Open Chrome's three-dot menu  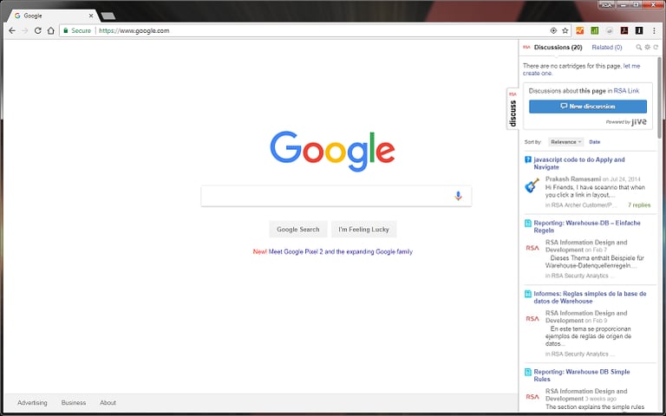tap(654, 30)
